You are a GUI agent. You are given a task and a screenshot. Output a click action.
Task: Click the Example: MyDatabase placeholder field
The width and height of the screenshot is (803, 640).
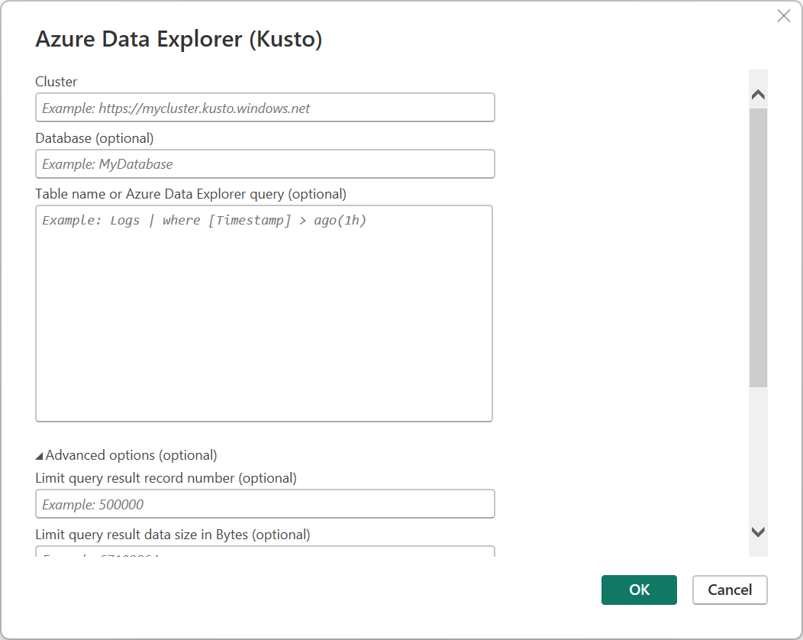(264, 163)
